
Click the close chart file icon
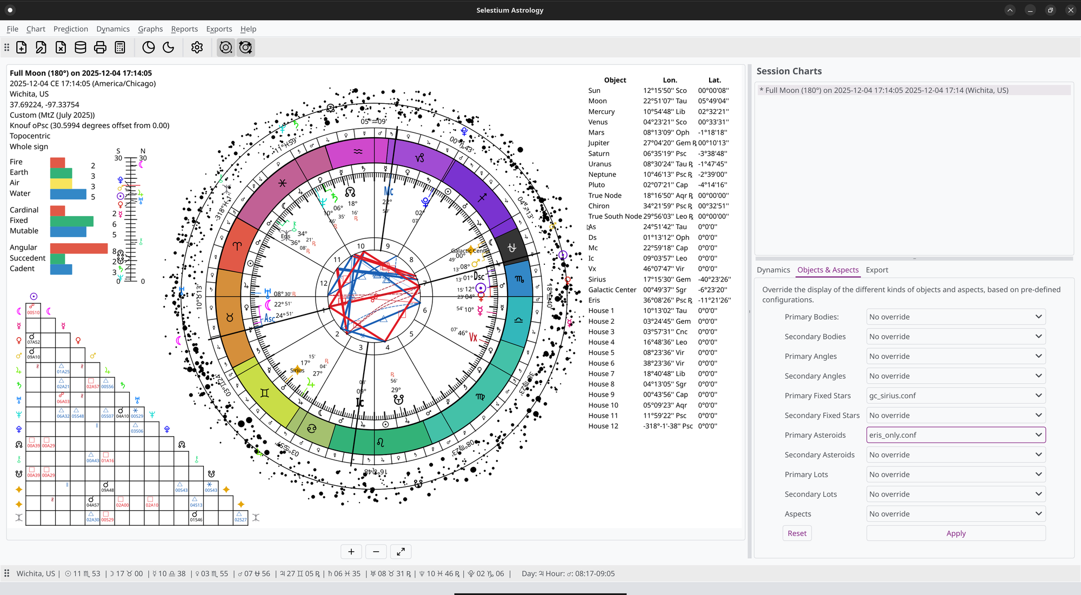point(61,48)
